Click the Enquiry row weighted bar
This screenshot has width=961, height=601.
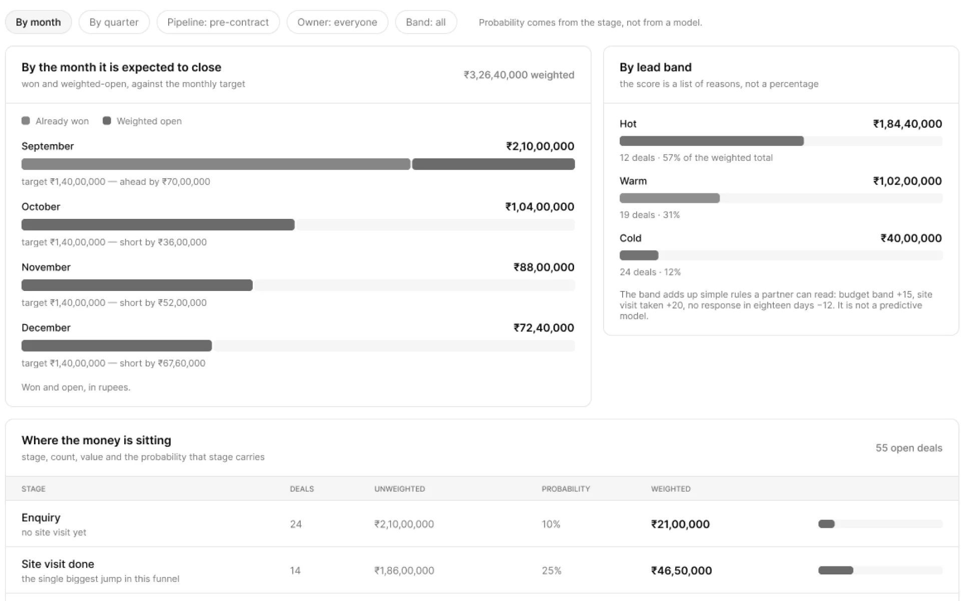(880, 524)
